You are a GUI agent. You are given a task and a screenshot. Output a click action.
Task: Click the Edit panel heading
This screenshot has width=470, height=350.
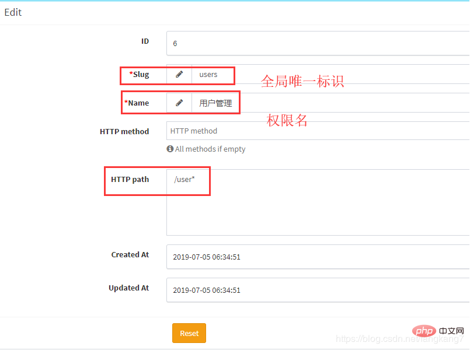13,12
